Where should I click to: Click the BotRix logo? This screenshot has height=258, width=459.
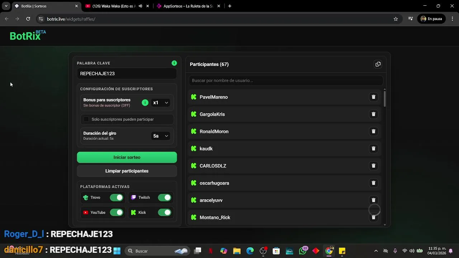(28, 35)
